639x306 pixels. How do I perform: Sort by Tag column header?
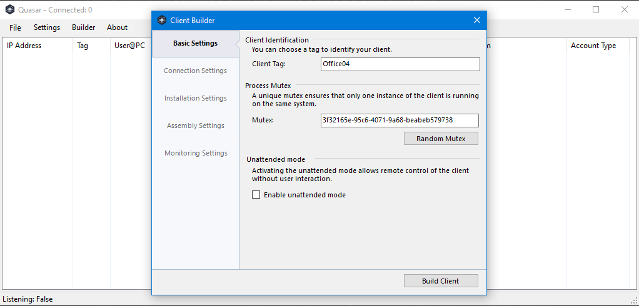tap(92, 46)
